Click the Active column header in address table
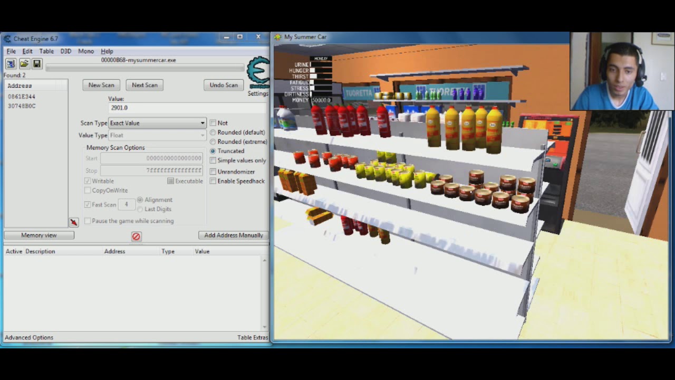The height and width of the screenshot is (380, 675). tap(14, 252)
